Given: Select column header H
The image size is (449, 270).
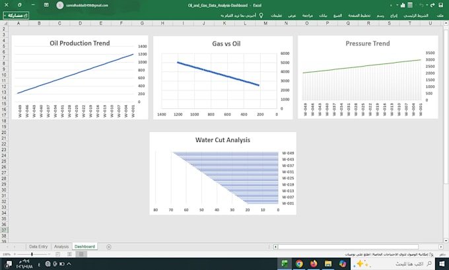Looking at the screenshot, I should (162, 23).
